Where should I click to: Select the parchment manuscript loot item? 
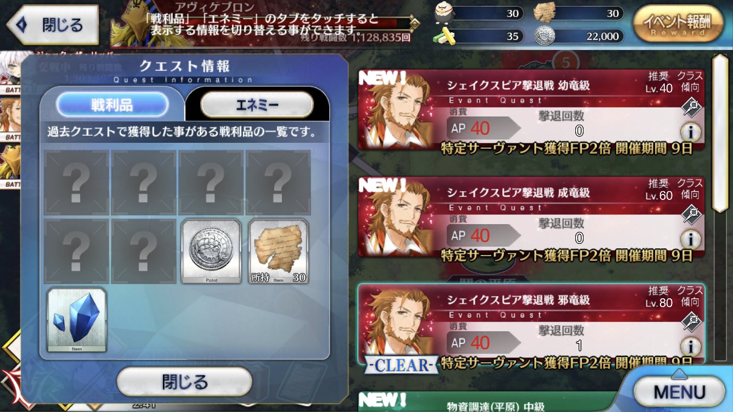pos(279,252)
